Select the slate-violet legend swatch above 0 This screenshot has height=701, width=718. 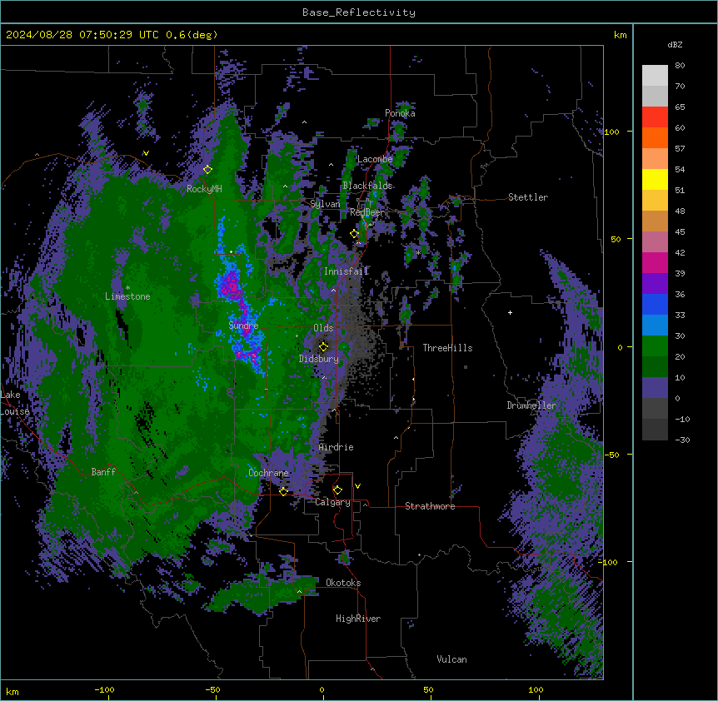pos(655,388)
